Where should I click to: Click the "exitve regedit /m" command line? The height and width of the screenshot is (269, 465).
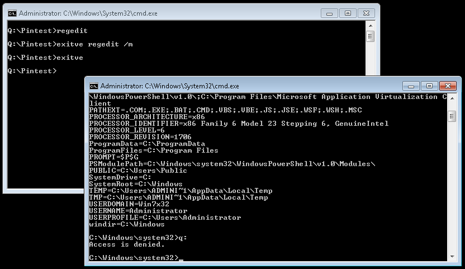70,44
